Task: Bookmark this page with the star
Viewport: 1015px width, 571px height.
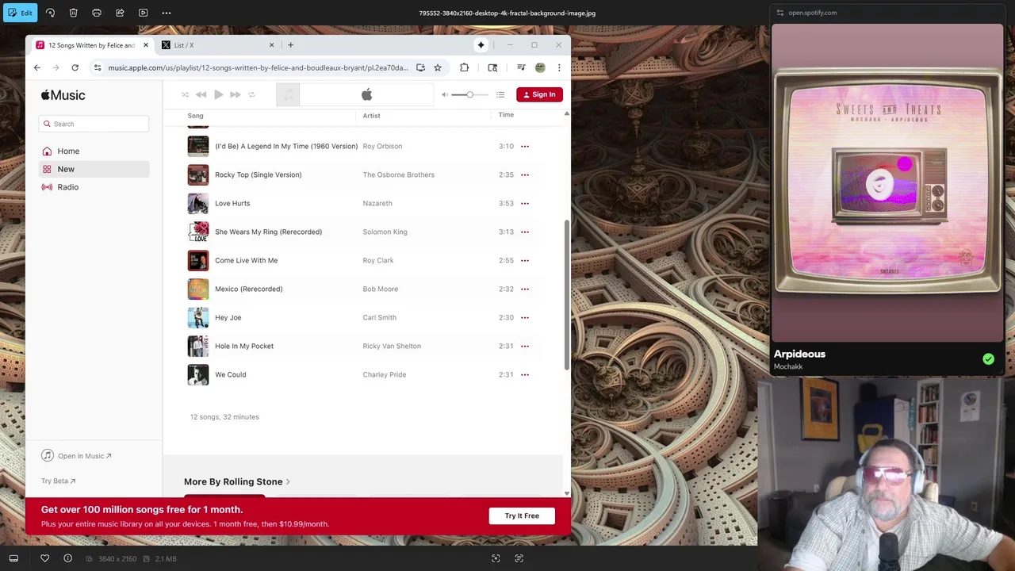Action: click(437, 67)
